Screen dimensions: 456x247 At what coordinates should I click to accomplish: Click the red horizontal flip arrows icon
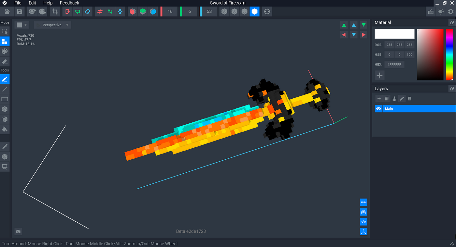coord(100,12)
